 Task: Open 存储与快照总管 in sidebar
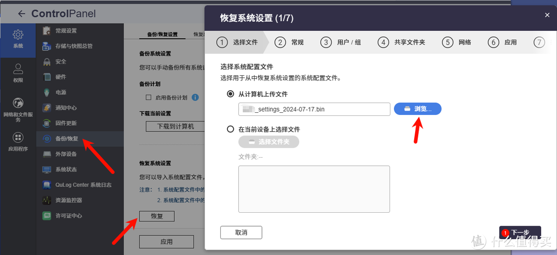point(80,46)
